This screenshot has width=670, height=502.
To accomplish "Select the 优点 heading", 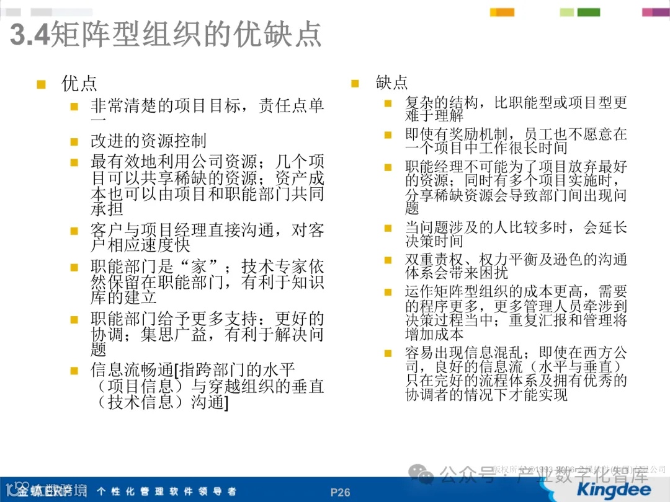I will tap(79, 83).
